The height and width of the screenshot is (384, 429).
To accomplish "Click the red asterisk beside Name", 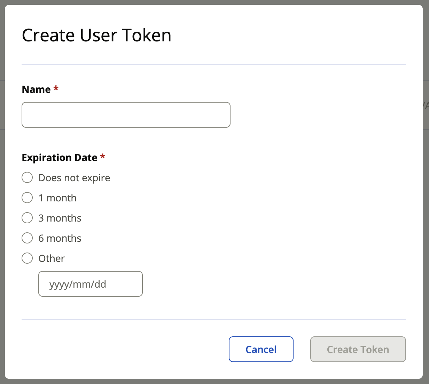I will [56, 89].
